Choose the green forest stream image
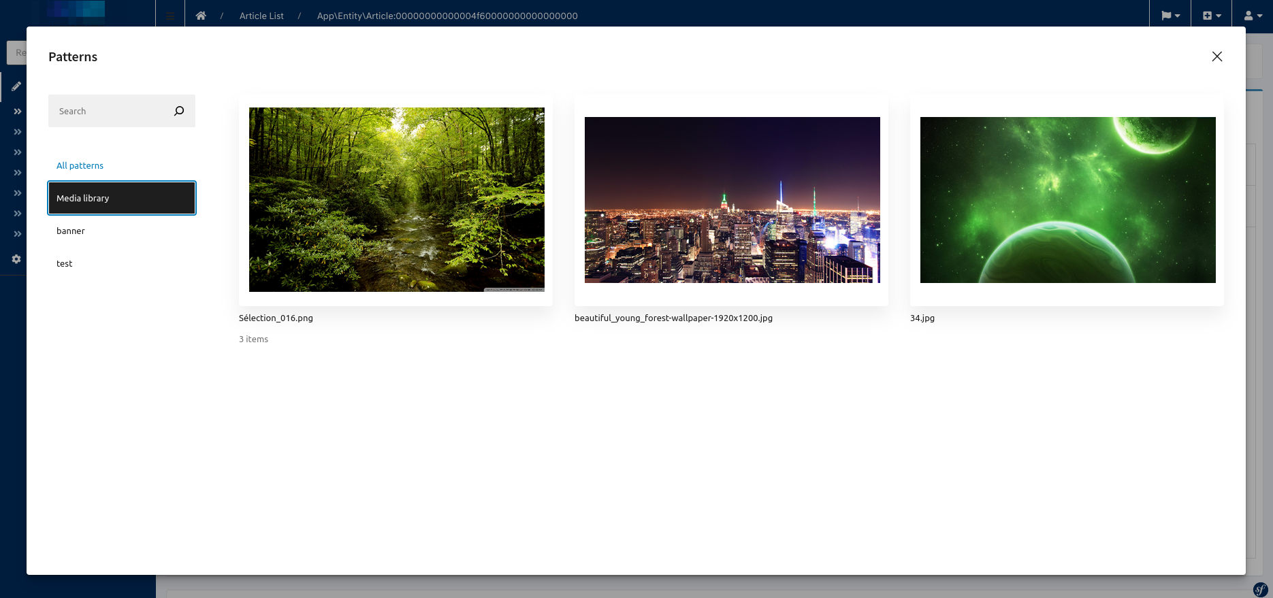The width and height of the screenshot is (1273, 598). 396,199
